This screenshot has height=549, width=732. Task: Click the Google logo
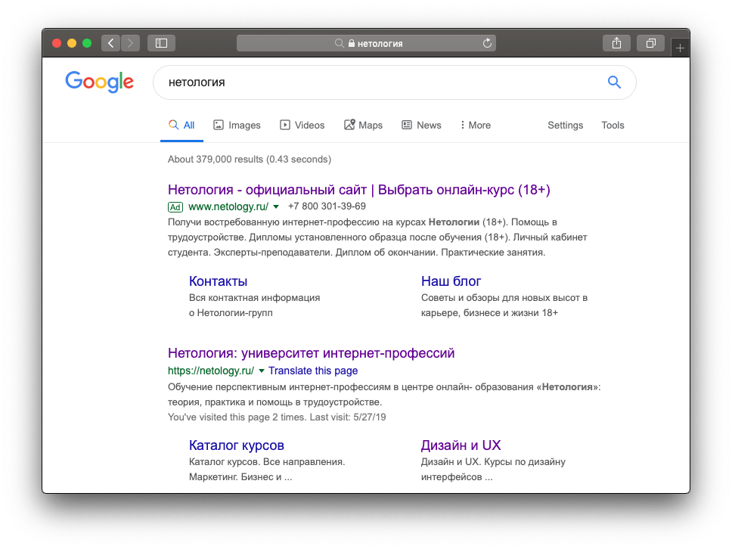click(x=99, y=82)
